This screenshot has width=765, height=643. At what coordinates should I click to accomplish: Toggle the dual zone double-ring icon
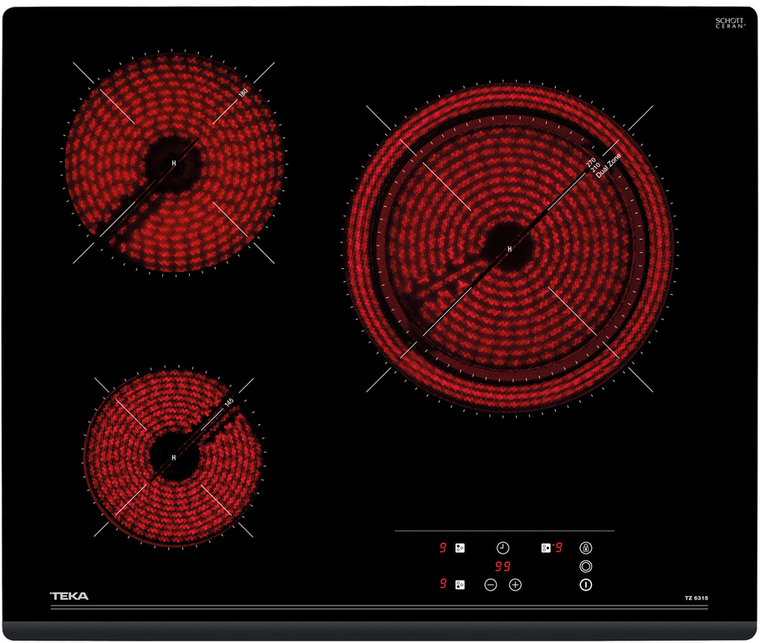click(x=585, y=566)
